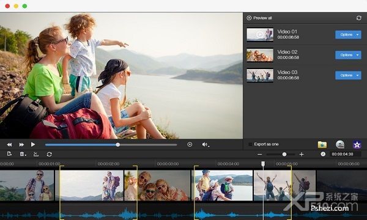This screenshot has height=220, width=367.
Task: Click the Preview all label
Action: (262, 18)
